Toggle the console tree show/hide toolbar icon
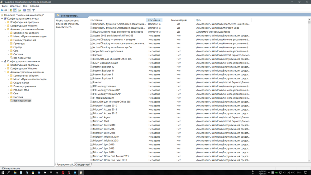The height and width of the screenshot is (175, 311). pyautogui.click(x=15, y=10)
